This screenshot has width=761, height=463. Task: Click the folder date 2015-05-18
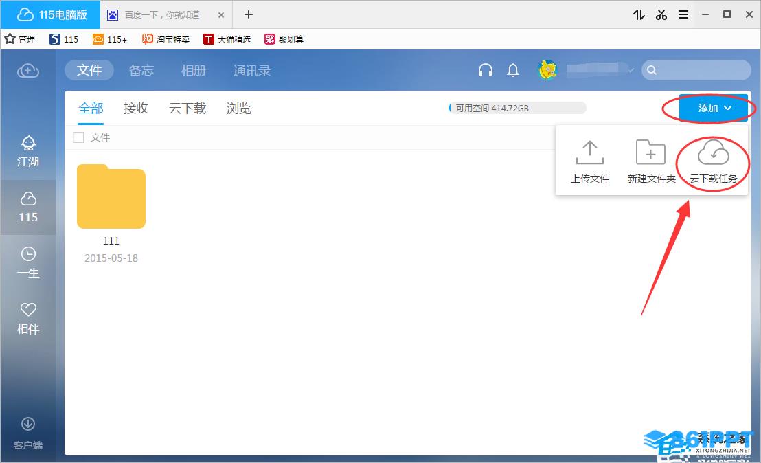[x=111, y=258]
